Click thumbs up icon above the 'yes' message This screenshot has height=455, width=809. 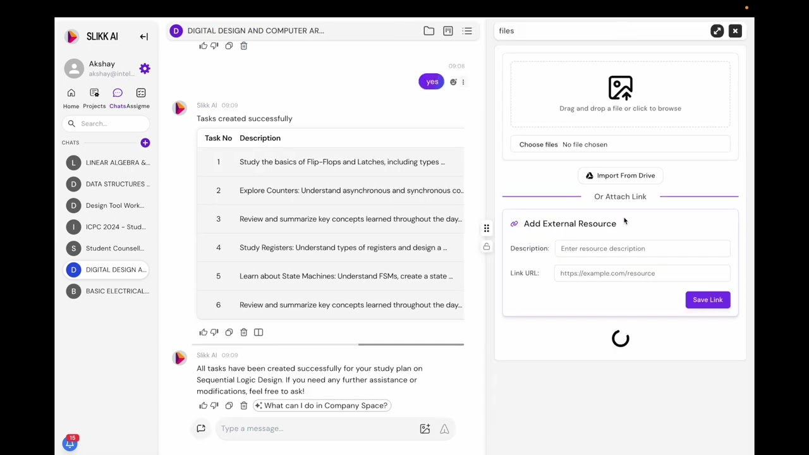(x=203, y=46)
